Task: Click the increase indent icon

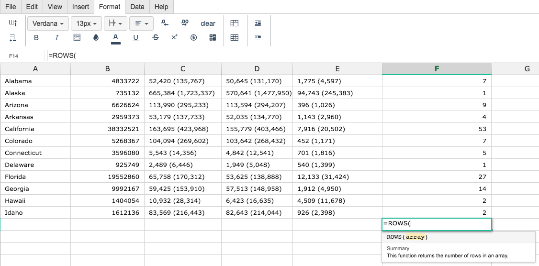Action: (258, 23)
